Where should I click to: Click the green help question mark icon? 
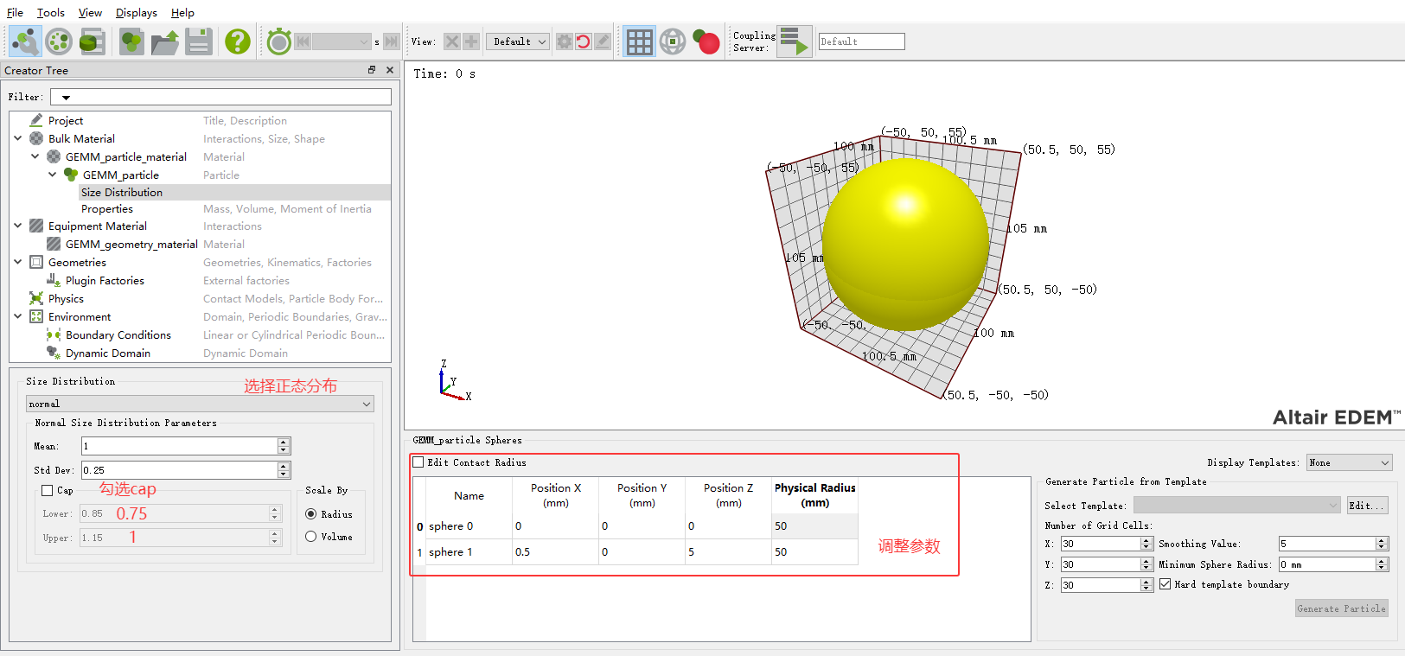tap(237, 41)
